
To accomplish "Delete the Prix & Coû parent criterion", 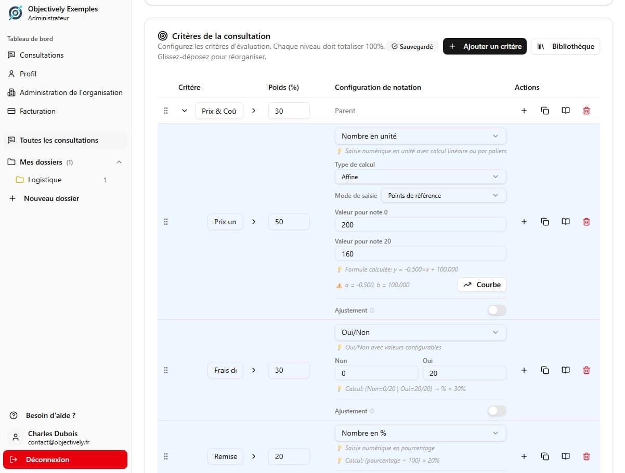I will [x=587, y=111].
